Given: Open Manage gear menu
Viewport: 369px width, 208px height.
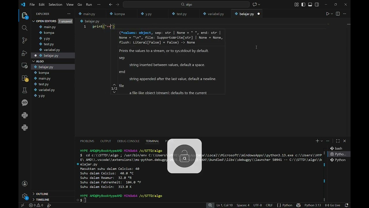Looking at the screenshot, I should click(x=25, y=196).
